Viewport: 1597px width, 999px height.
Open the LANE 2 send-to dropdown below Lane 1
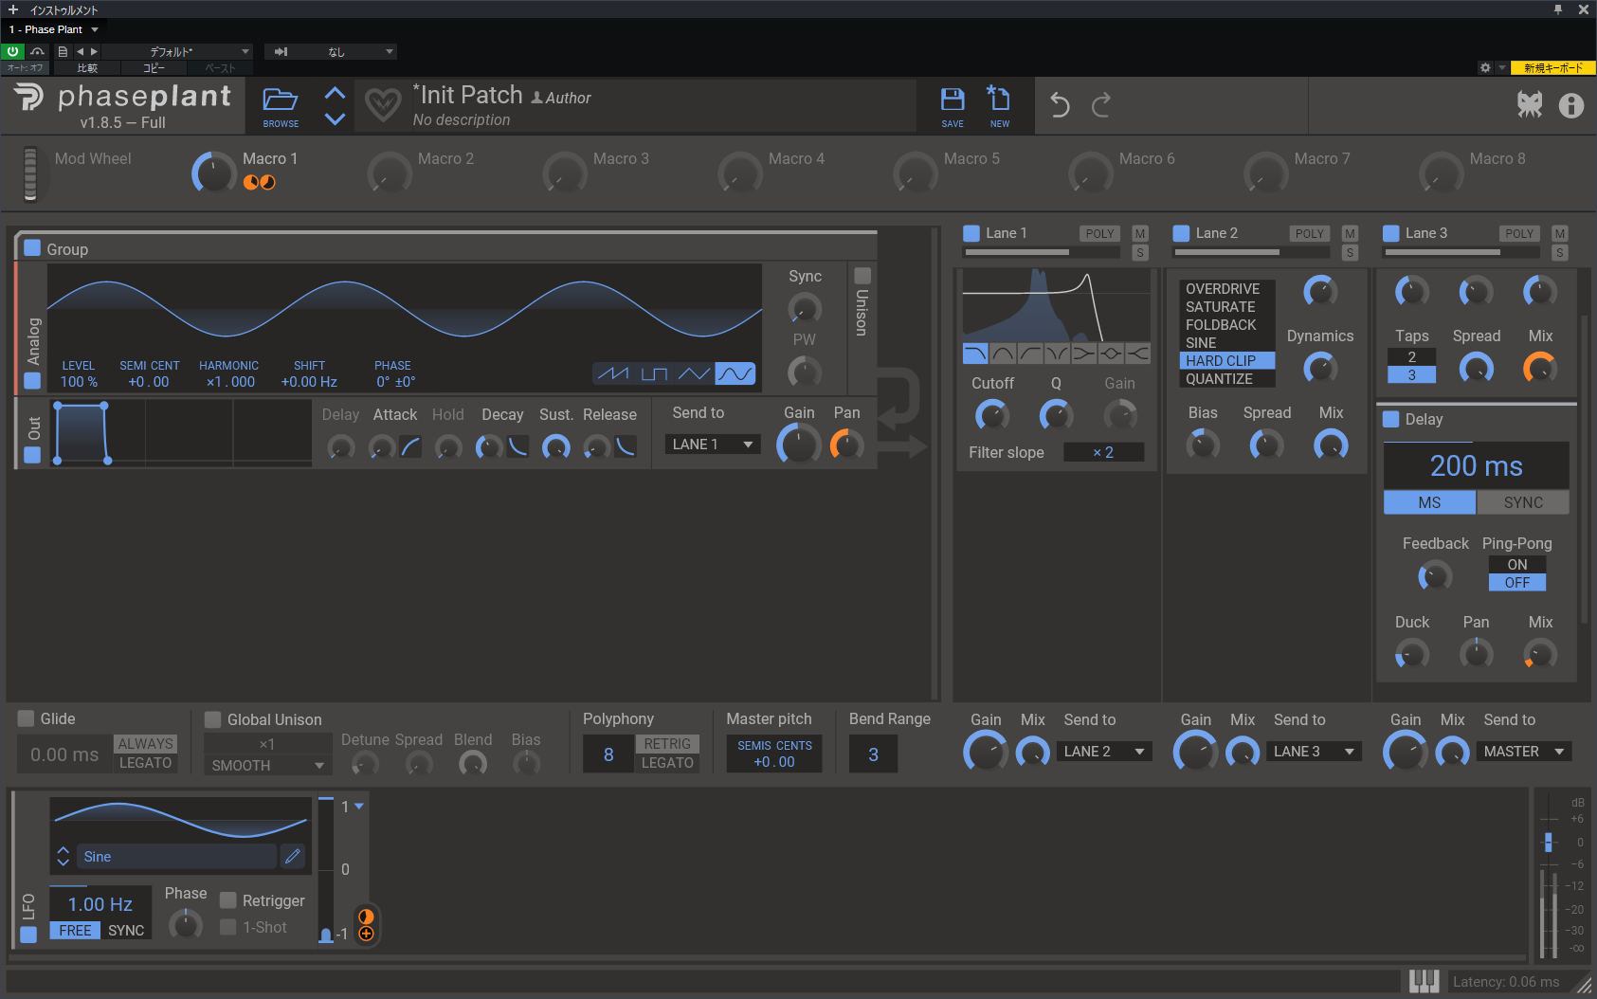(1104, 752)
